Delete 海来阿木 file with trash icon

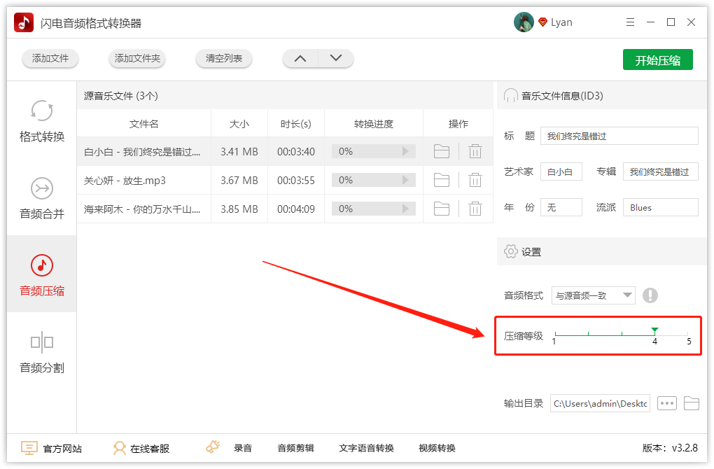[475, 209]
